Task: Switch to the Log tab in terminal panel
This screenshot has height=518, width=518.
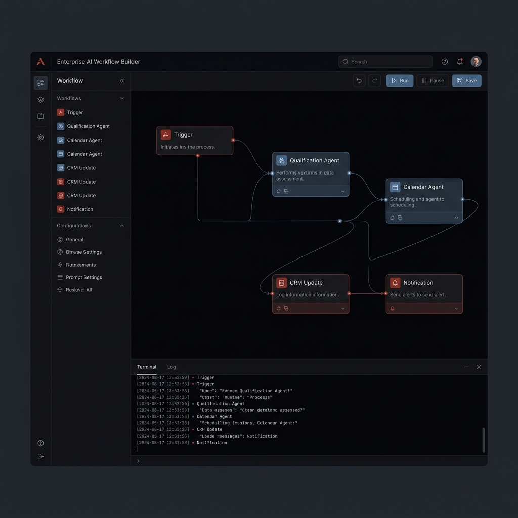Action: point(171,367)
